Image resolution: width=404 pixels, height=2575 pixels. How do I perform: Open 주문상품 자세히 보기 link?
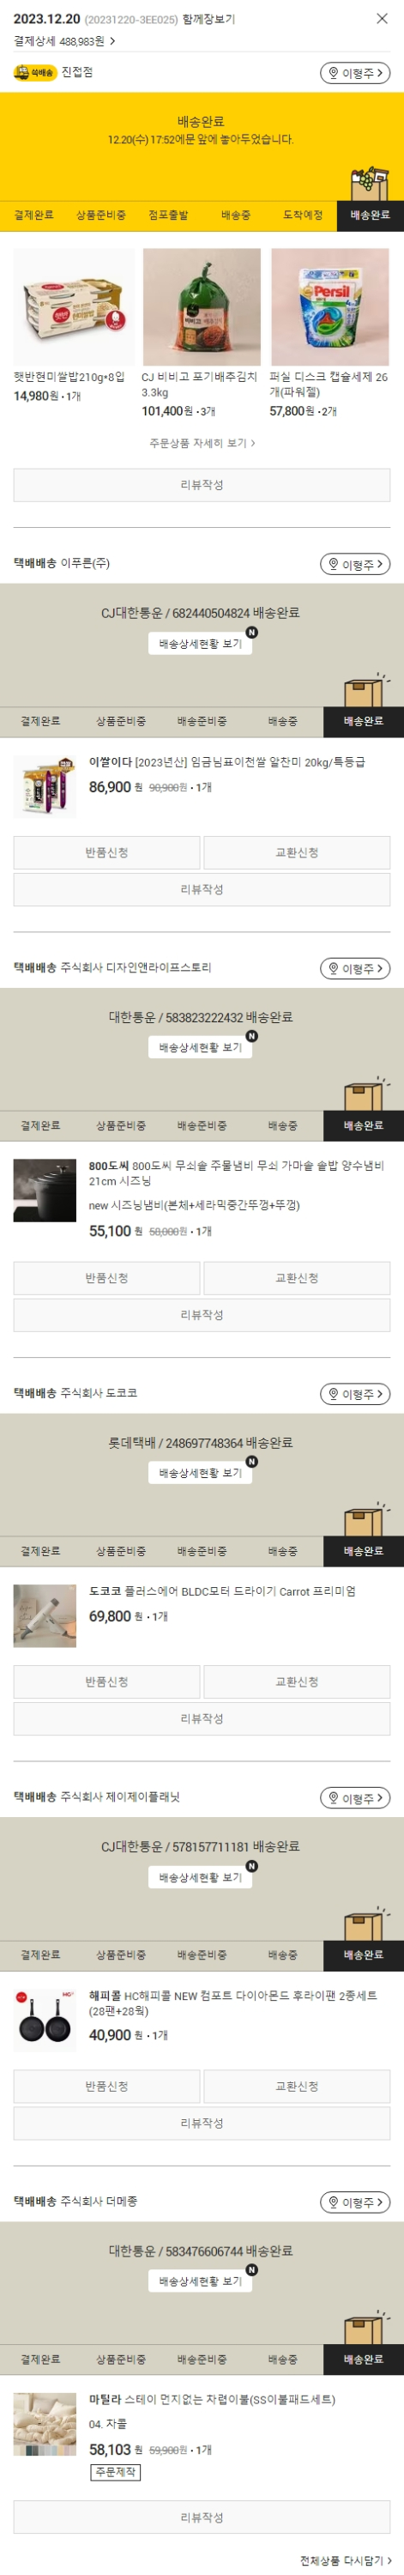tap(202, 443)
